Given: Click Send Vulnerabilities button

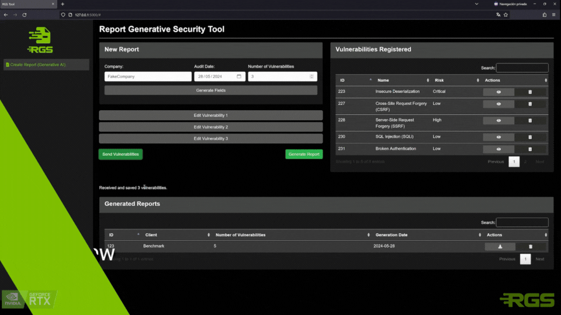Looking at the screenshot, I should [120, 154].
